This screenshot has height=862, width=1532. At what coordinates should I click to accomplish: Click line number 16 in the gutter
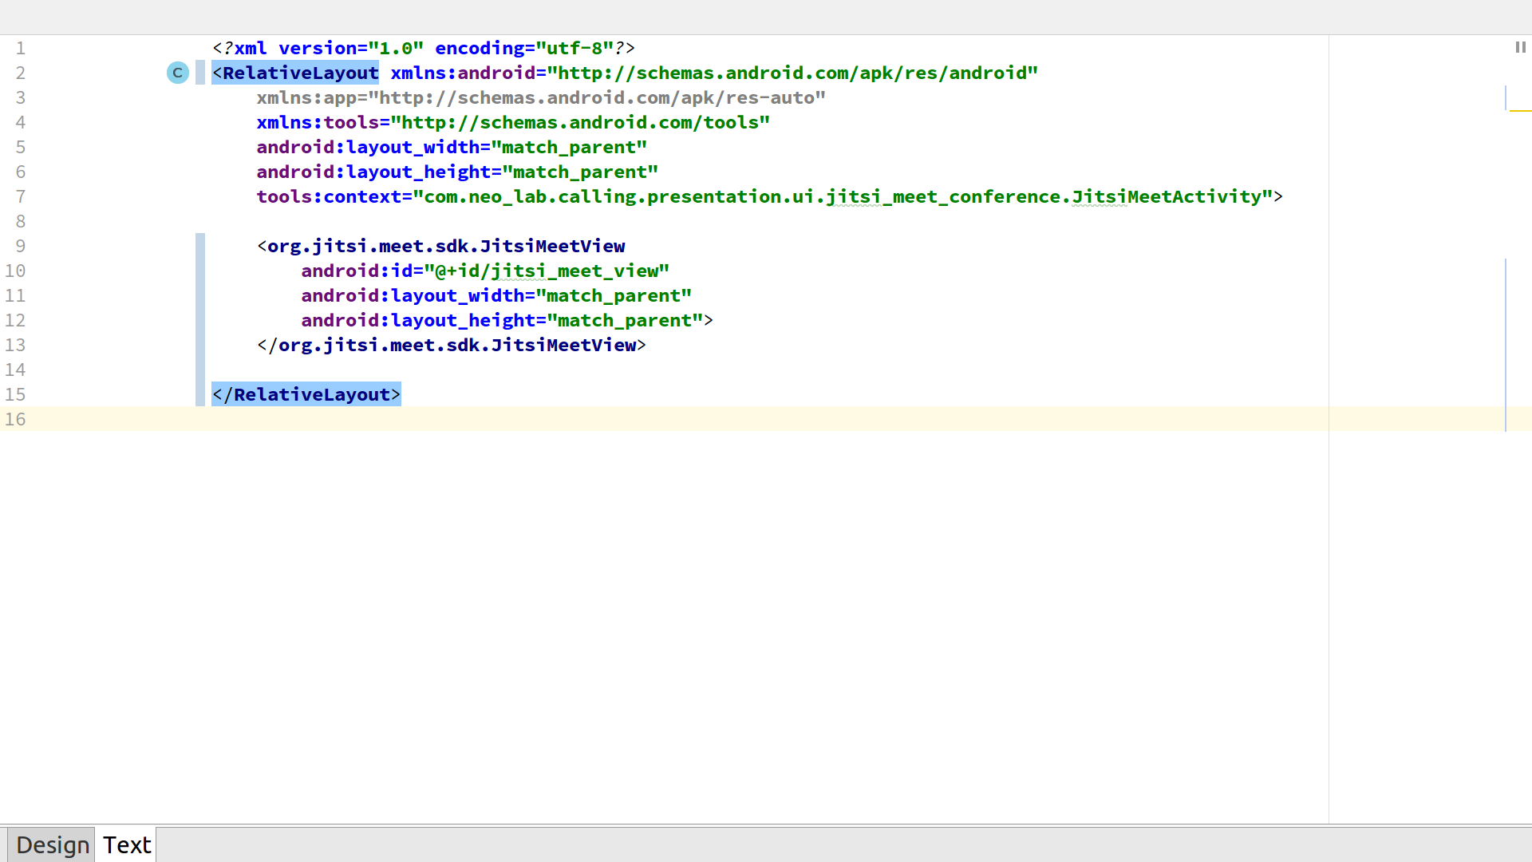click(14, 419)
